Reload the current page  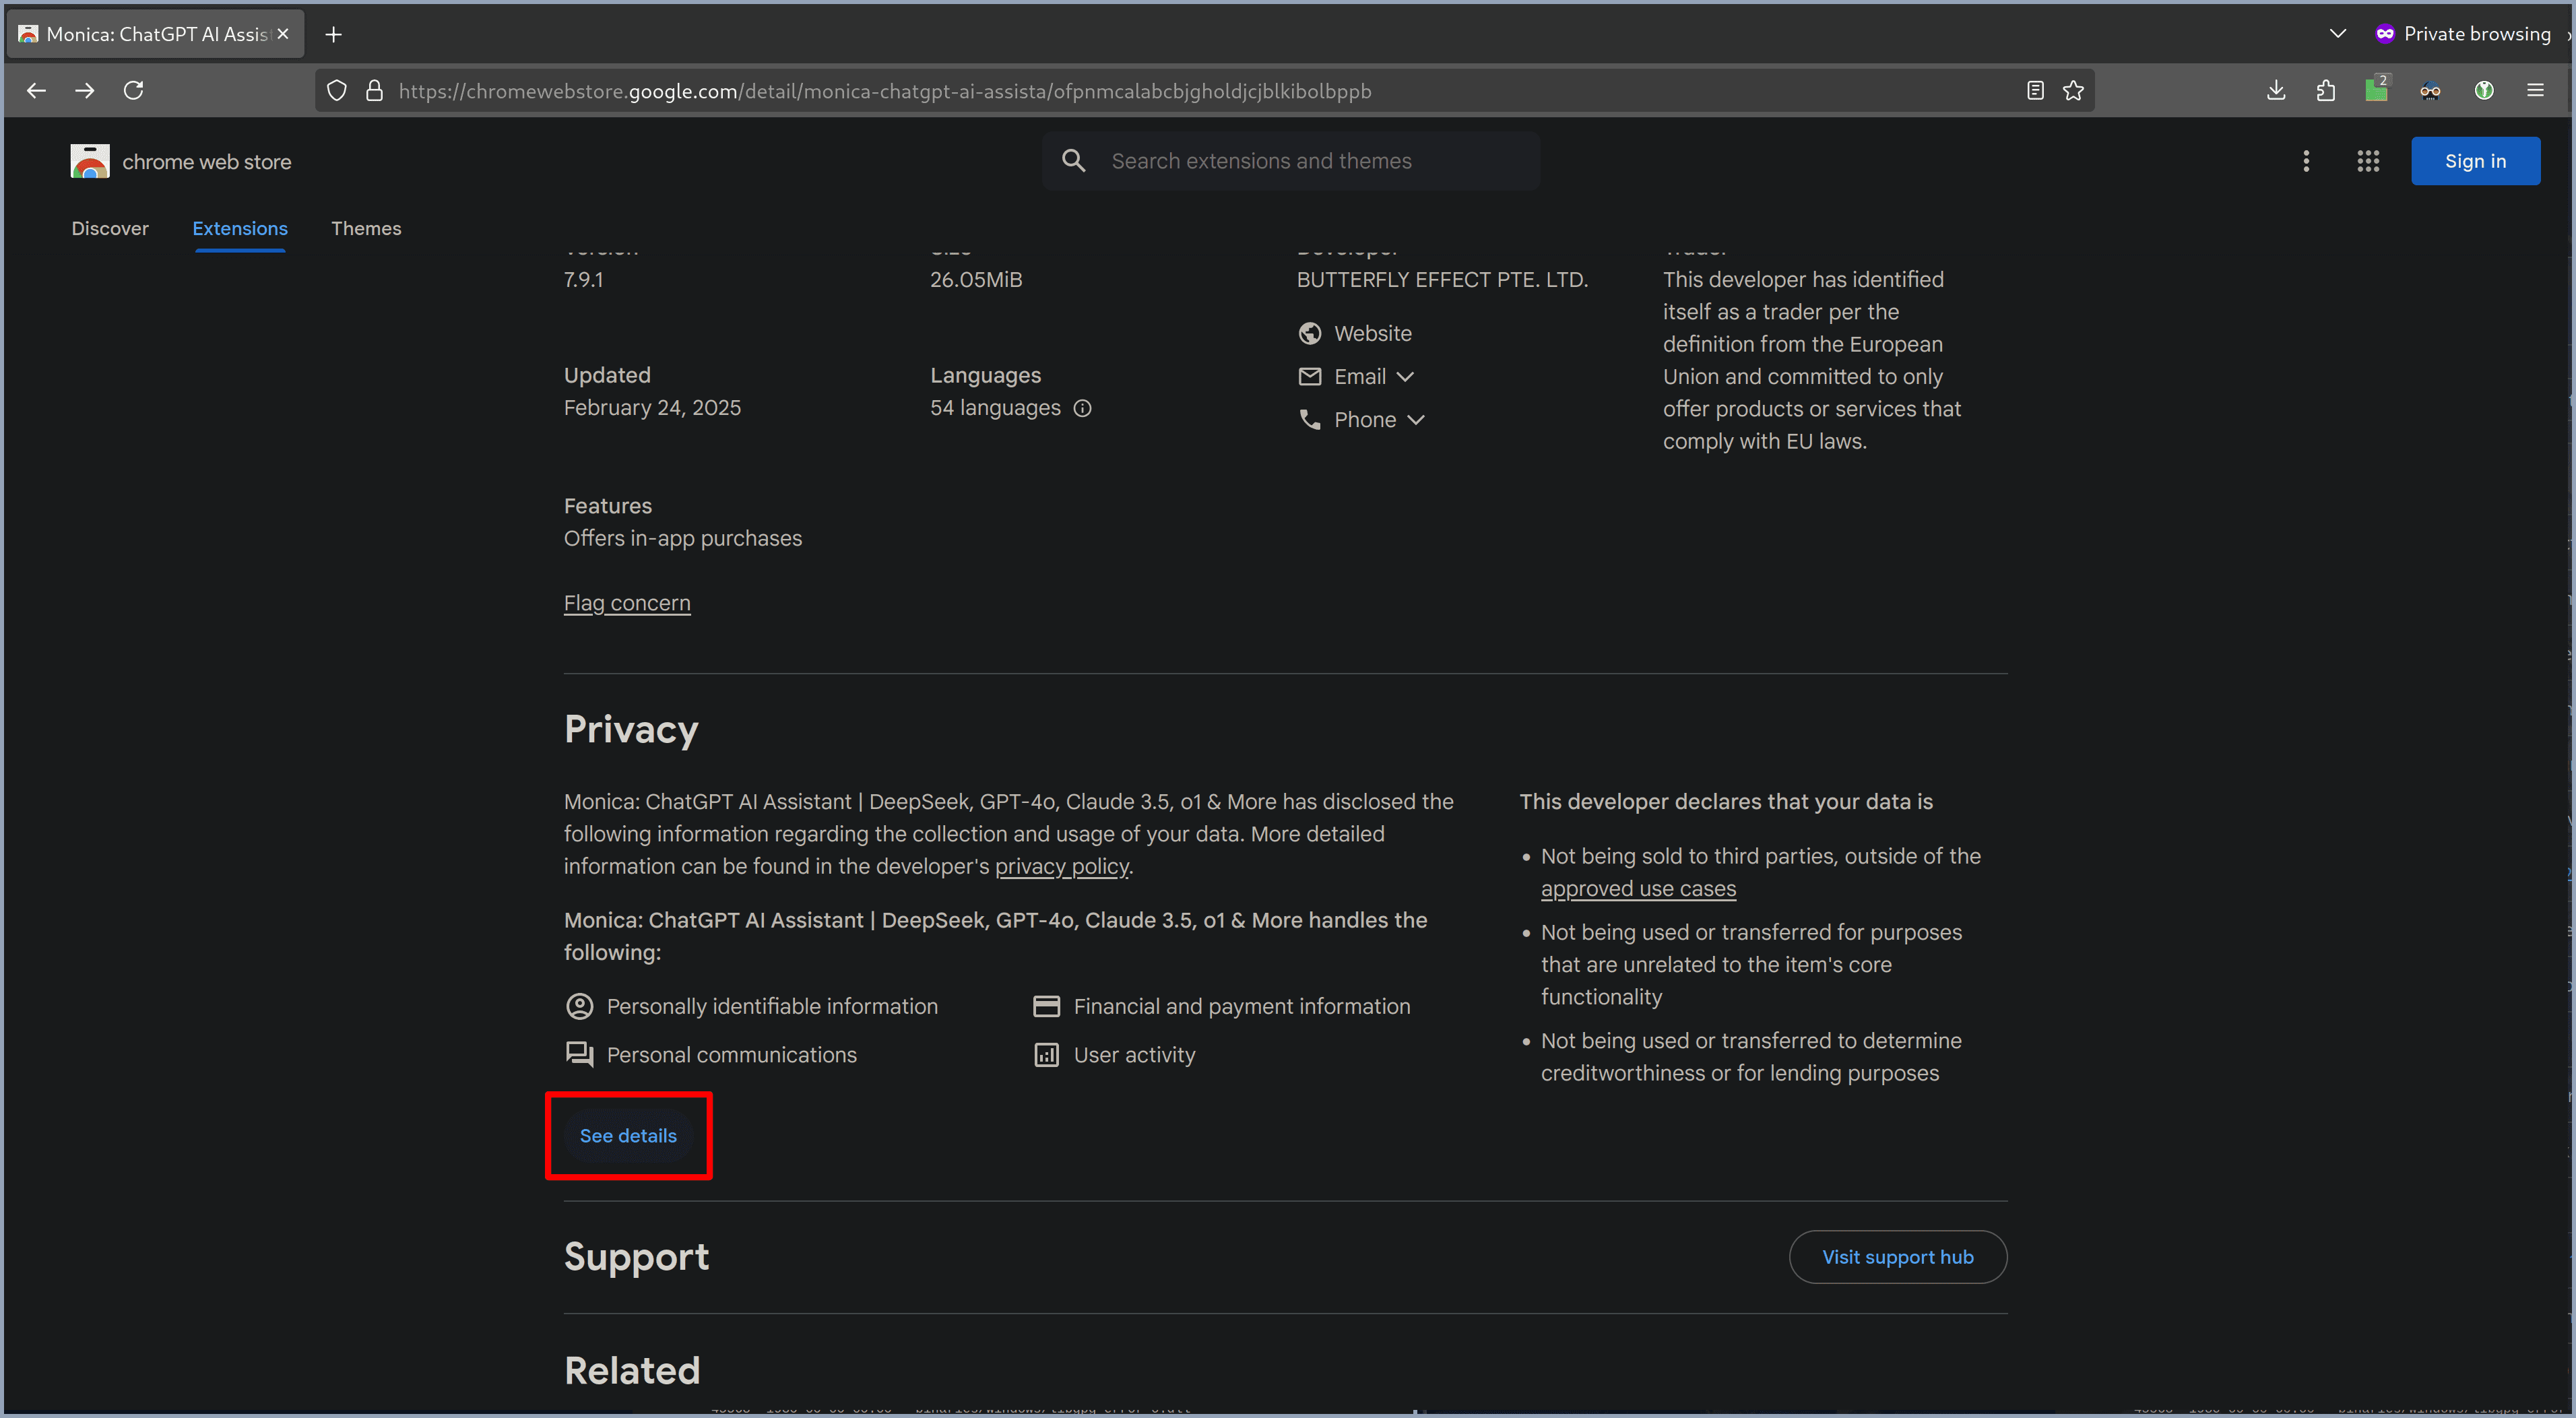pos(133,91)
